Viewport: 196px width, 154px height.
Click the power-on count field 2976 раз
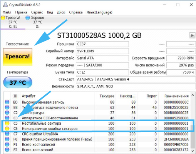point(181,65)
